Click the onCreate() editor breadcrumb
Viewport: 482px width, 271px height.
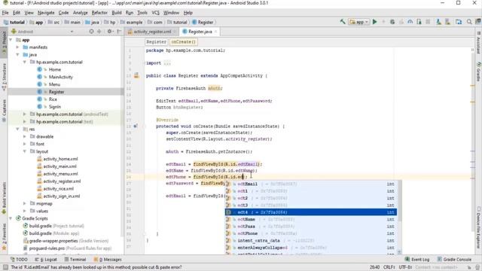[183, 42]
